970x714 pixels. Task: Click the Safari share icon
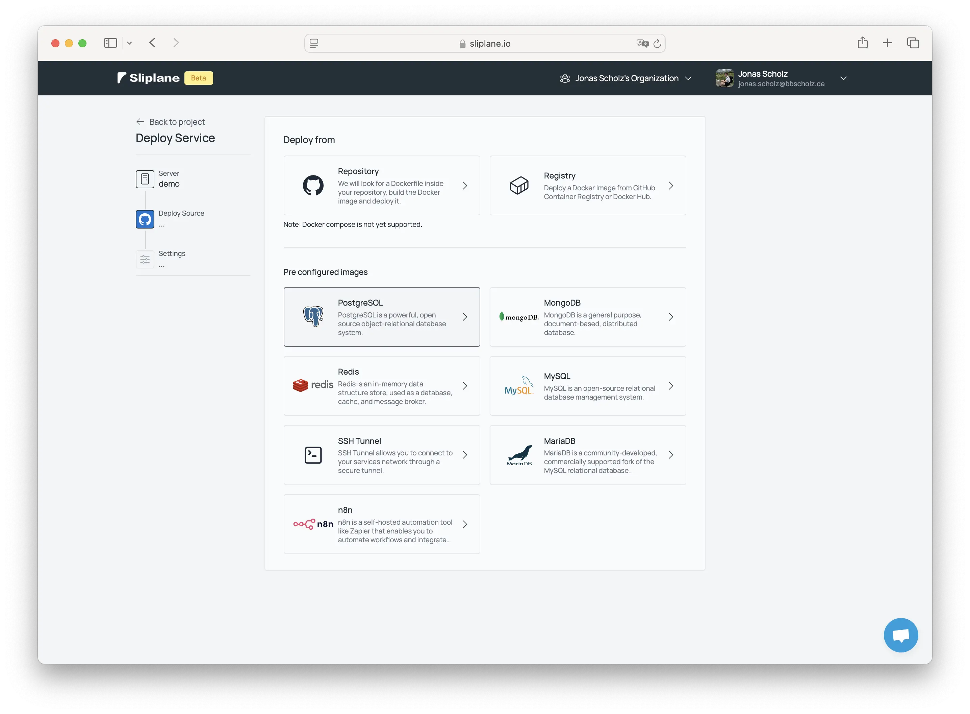pos(863,43)
